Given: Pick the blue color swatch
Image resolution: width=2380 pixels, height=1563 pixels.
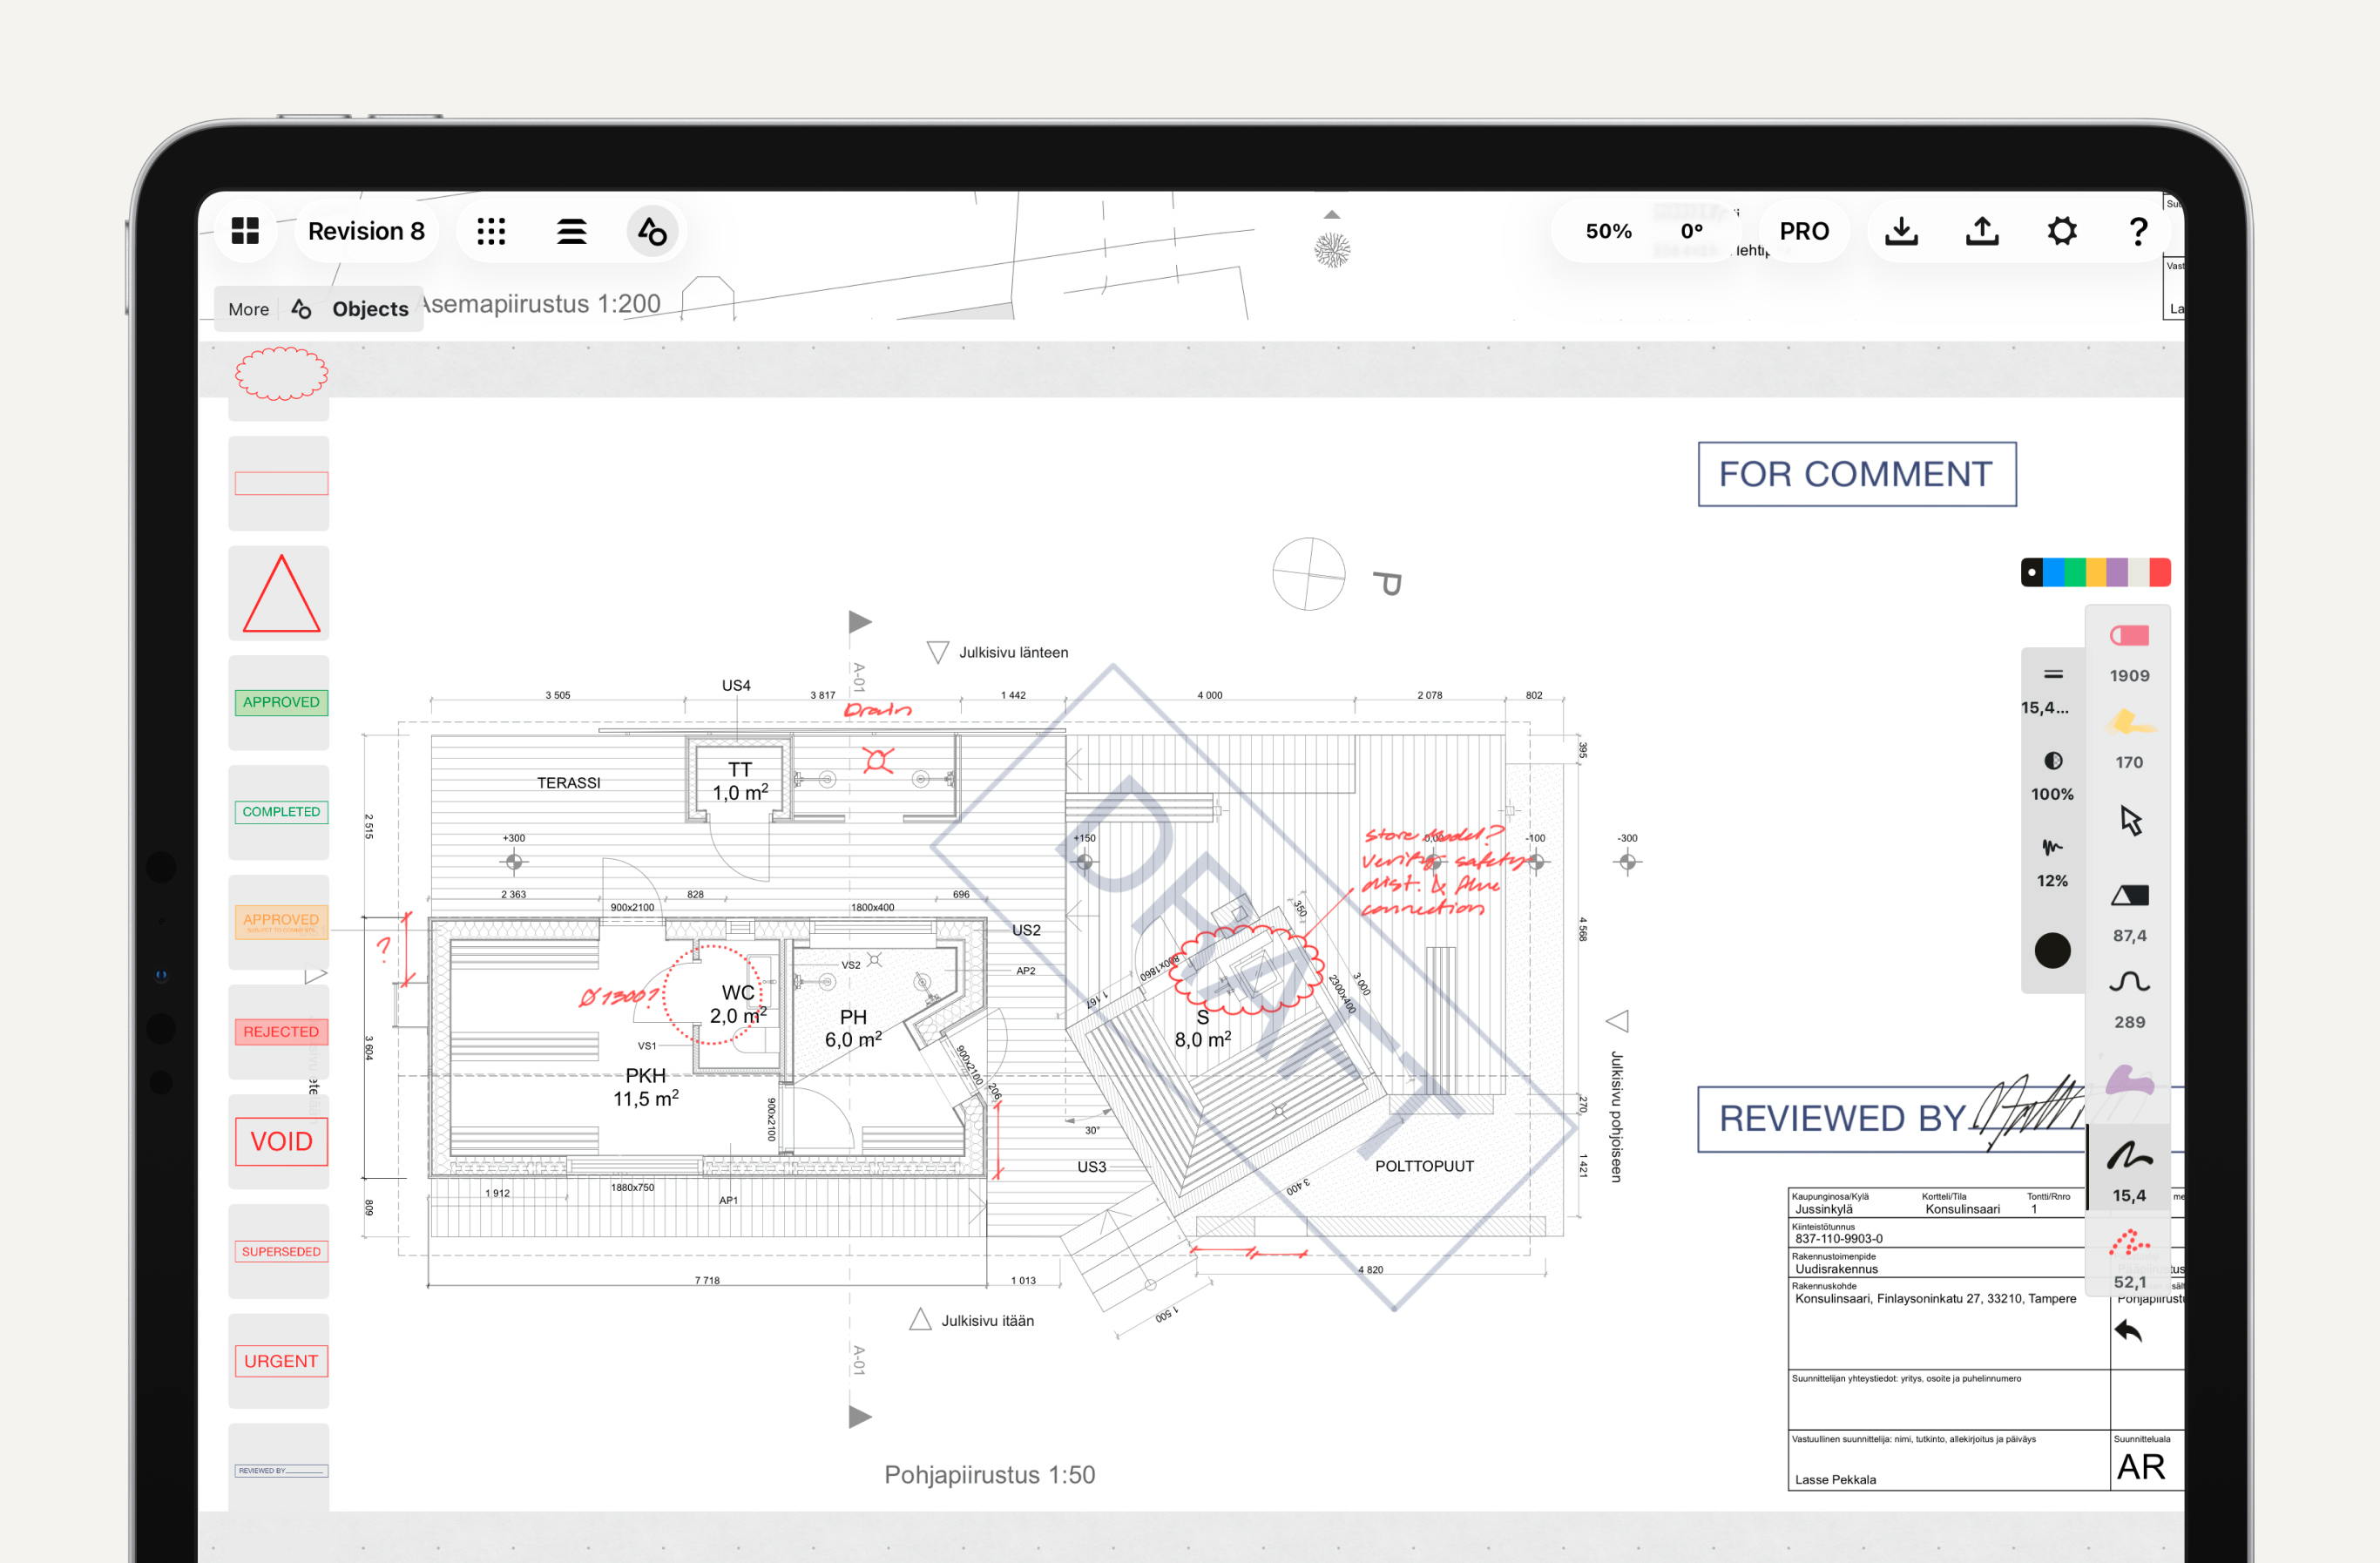Looking at the screenshot, I should coord(2053,572).
